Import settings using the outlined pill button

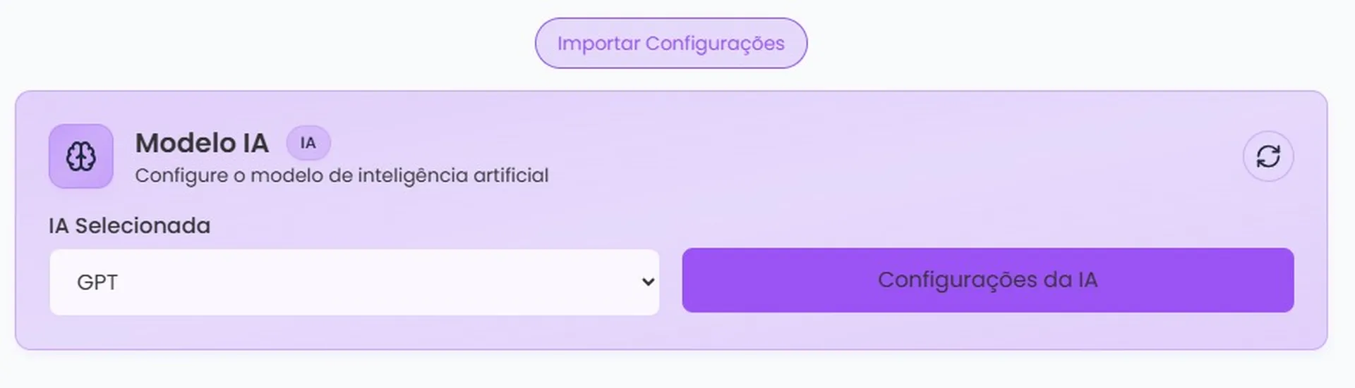(670, 44)
